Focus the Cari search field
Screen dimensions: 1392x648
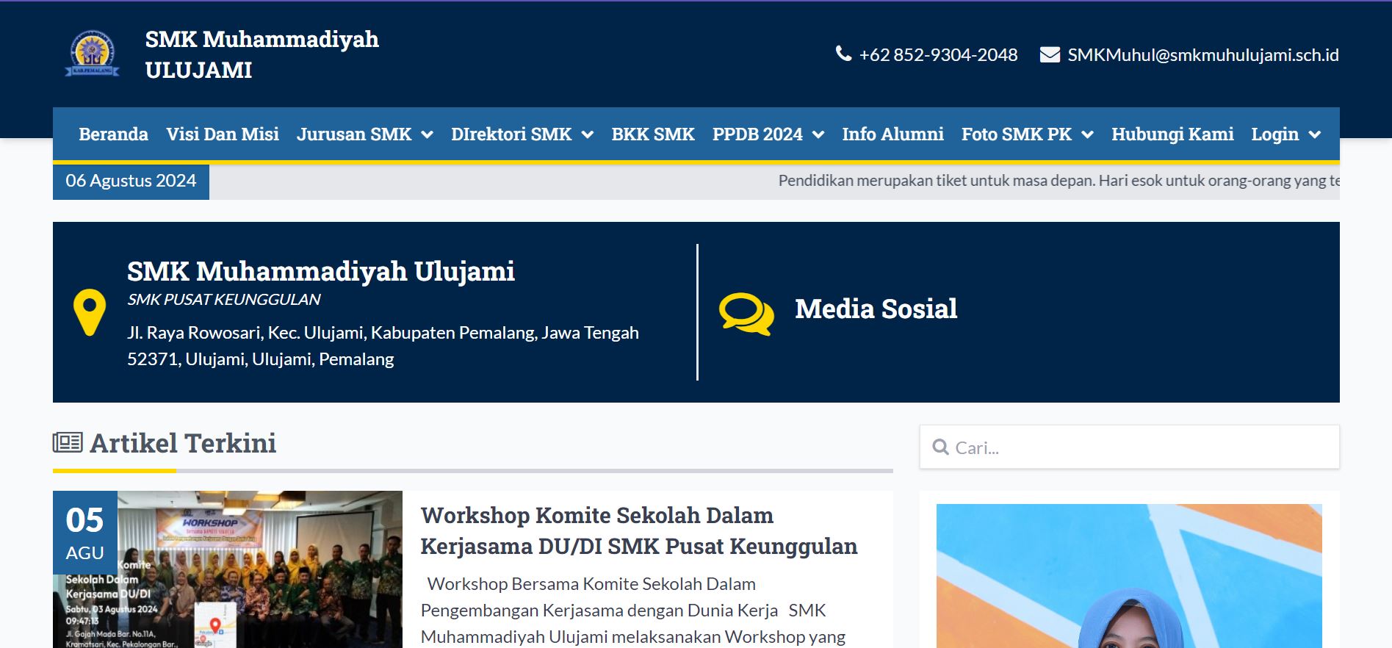[x=1139, y=447]
